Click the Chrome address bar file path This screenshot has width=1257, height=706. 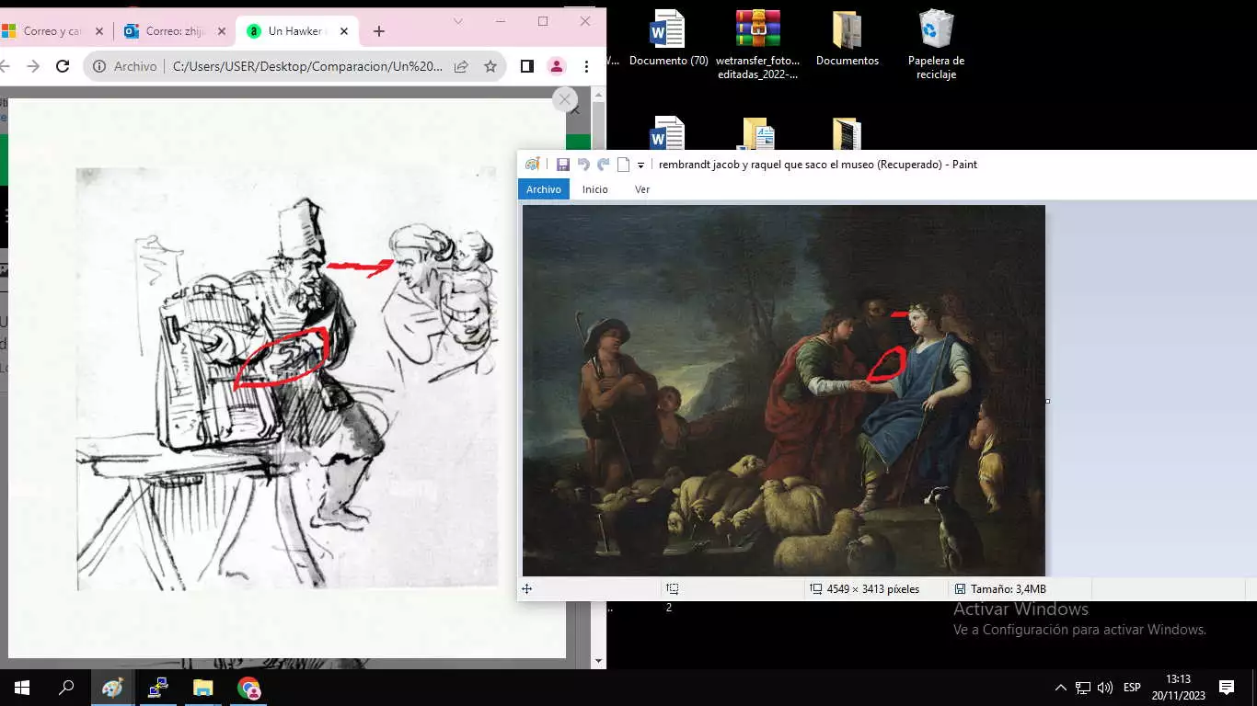pyautogui.click(x=307, y=66)
